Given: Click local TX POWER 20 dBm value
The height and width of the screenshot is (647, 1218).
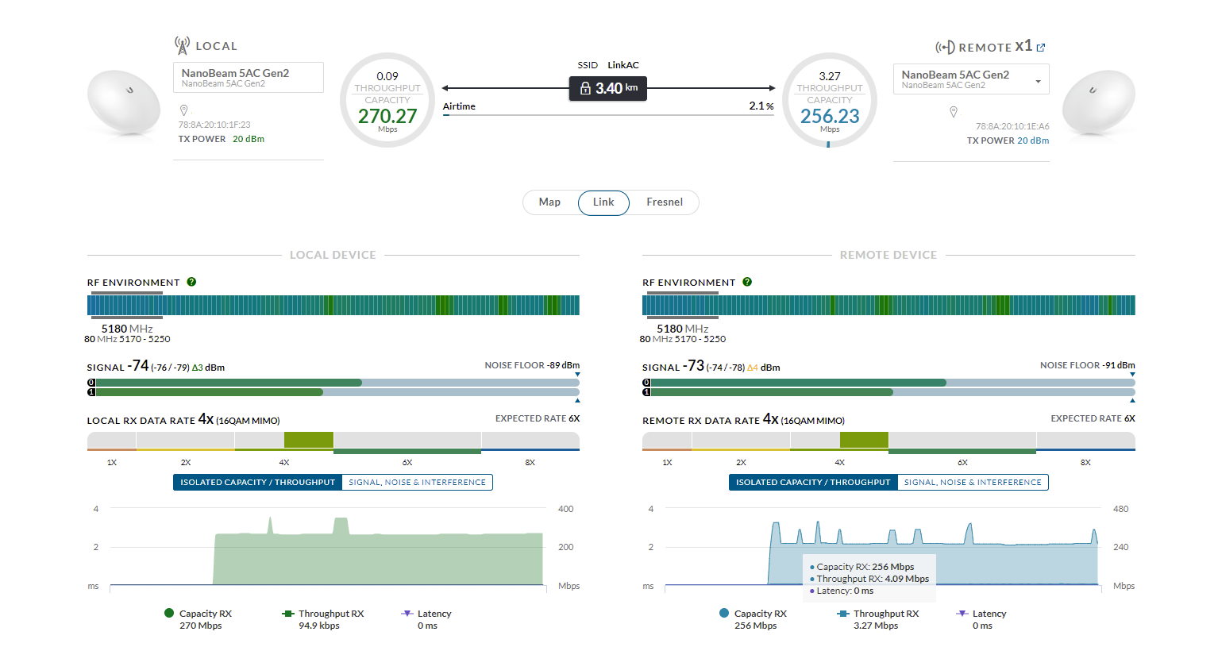Looking at the screenshot, I should [249, 139].
